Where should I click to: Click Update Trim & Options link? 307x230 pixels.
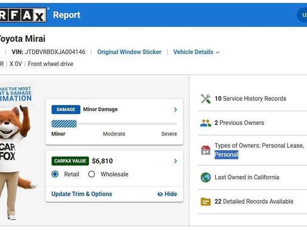point(82,194)
